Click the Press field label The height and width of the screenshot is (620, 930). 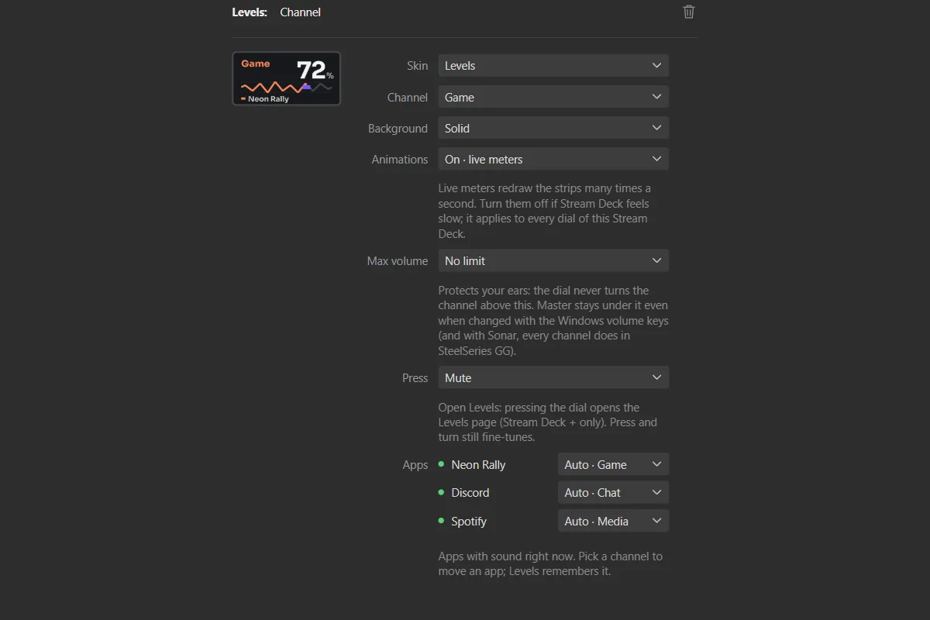coord(415,378)
